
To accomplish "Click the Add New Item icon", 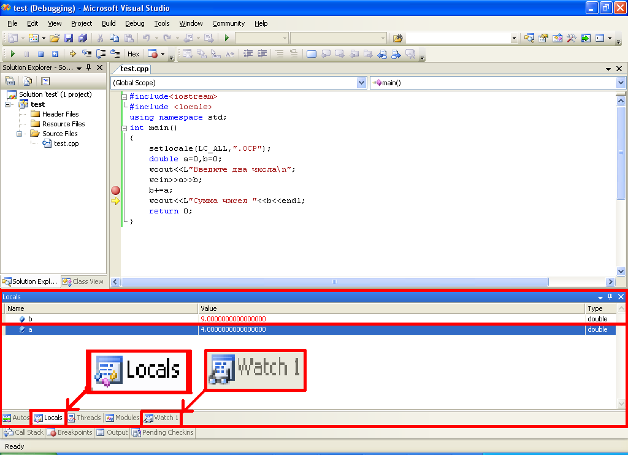I will [34, 38].
